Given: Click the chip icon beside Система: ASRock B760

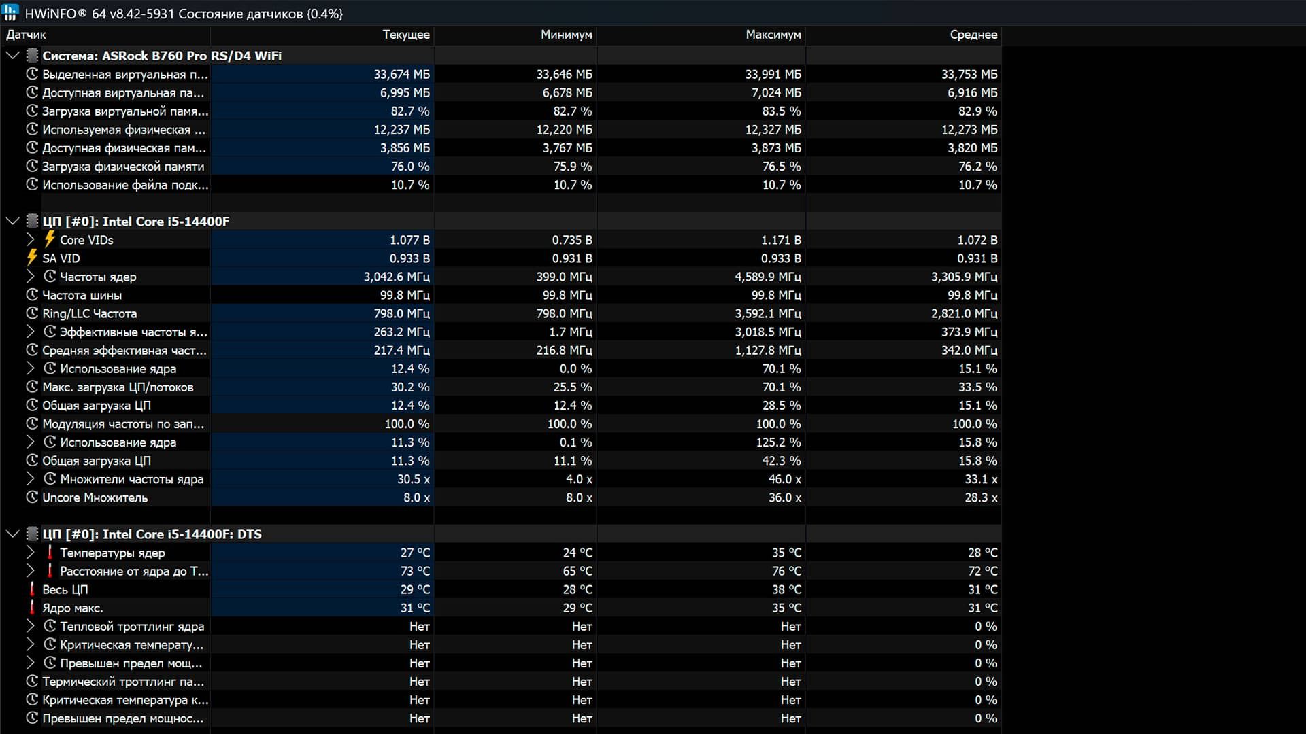Looking at the screenshot, I should tap(32, 56).
